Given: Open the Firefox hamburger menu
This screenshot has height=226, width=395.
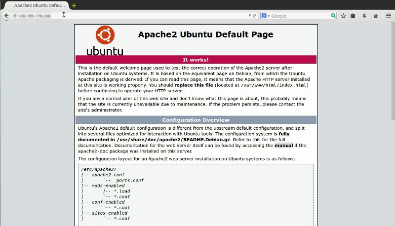Looking at the screenshot, I should 389,16.
